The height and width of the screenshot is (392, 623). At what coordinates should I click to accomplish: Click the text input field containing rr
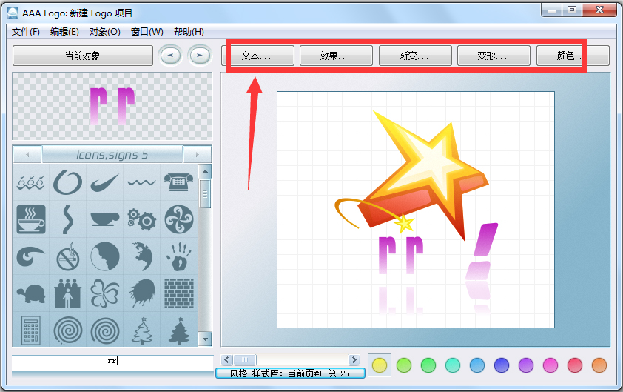[x=112, y=361]
